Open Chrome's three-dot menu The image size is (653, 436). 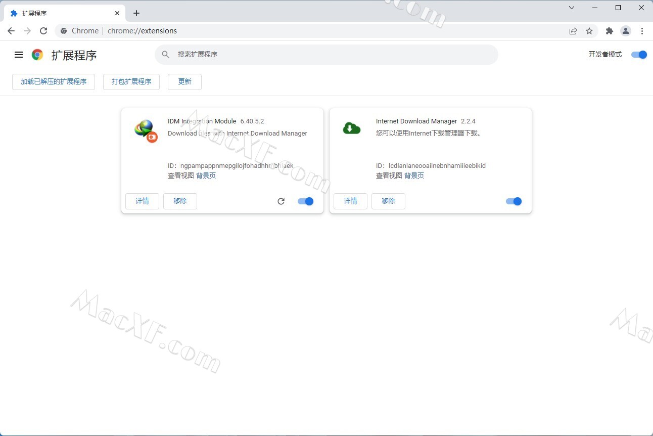point(642,31)
